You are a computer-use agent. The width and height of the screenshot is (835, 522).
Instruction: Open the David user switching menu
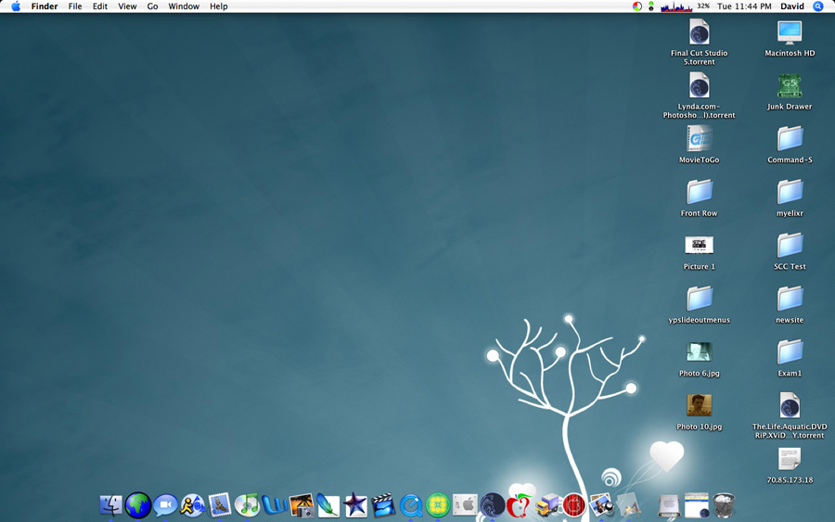point(792,6)
